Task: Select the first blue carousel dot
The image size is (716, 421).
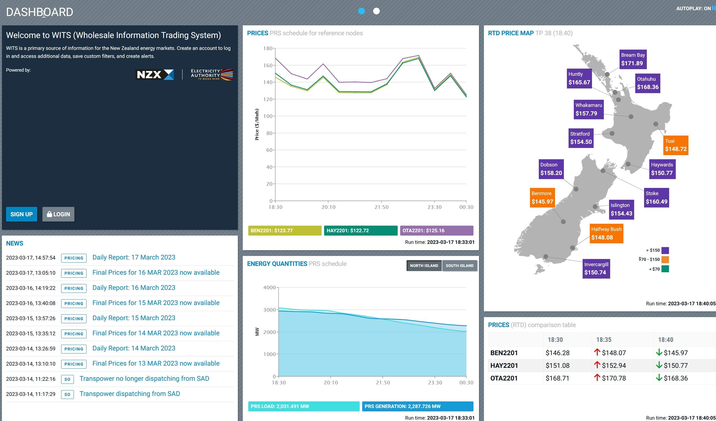Action: coord(361,11)
